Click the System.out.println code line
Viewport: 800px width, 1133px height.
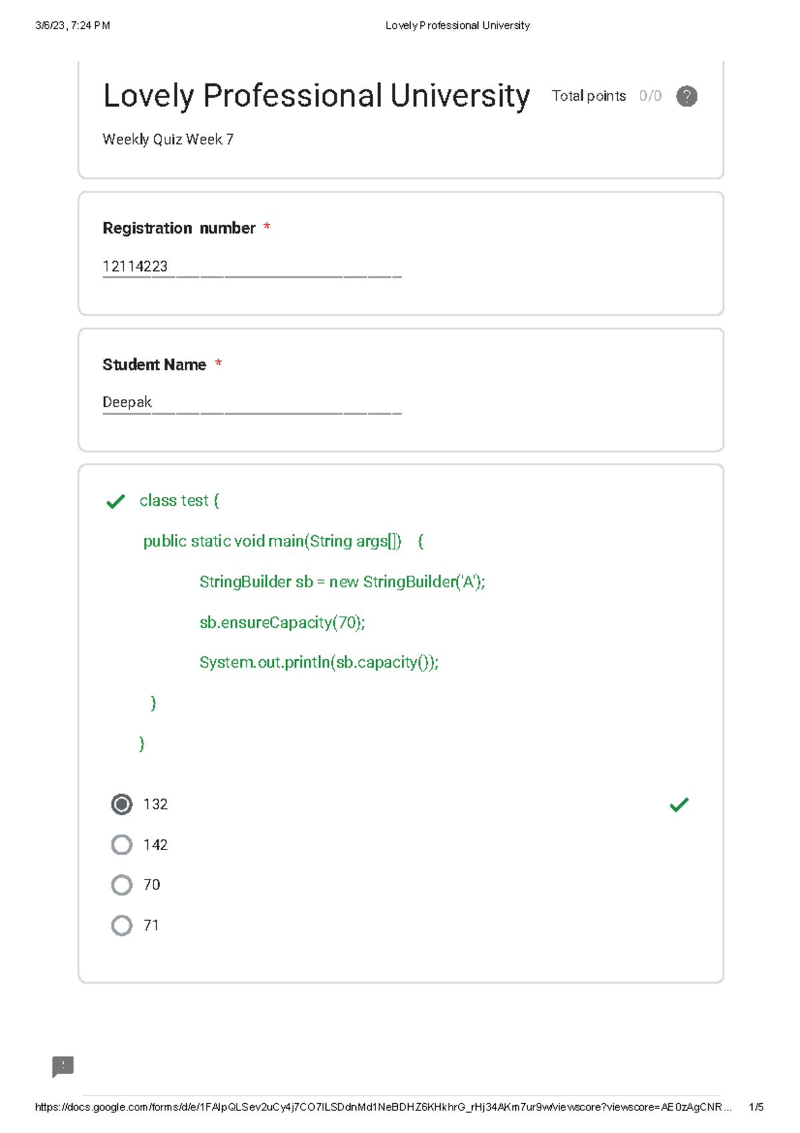[319, 663]
